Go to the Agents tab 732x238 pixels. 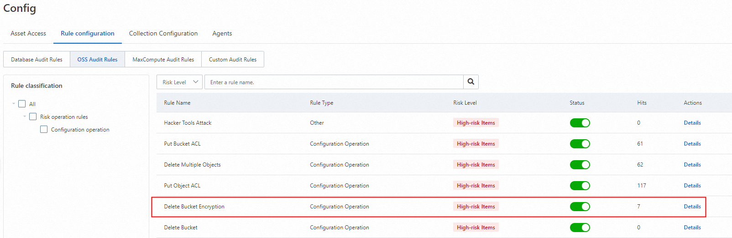coord(222,33)
